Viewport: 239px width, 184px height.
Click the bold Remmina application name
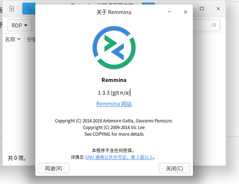coord(114,80)
